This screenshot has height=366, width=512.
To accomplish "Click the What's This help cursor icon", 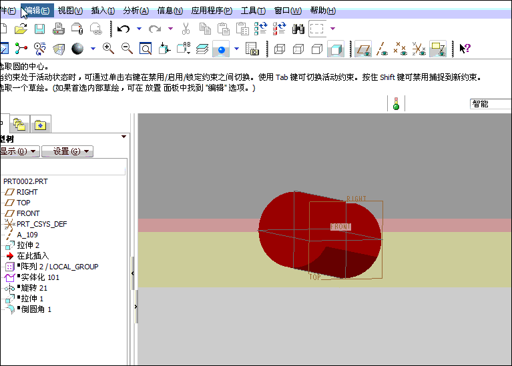I will pyautogui.click(x=465, y=49).
